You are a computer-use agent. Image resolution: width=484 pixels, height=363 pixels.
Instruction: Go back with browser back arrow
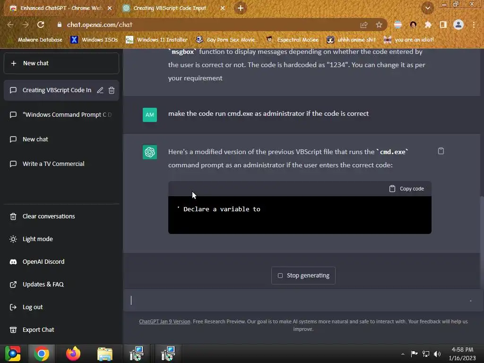(x=10, y=25)
